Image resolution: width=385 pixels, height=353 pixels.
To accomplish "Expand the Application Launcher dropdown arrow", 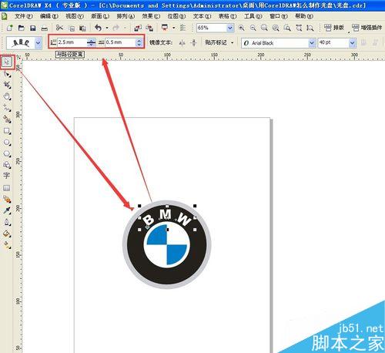I will 173,28.
